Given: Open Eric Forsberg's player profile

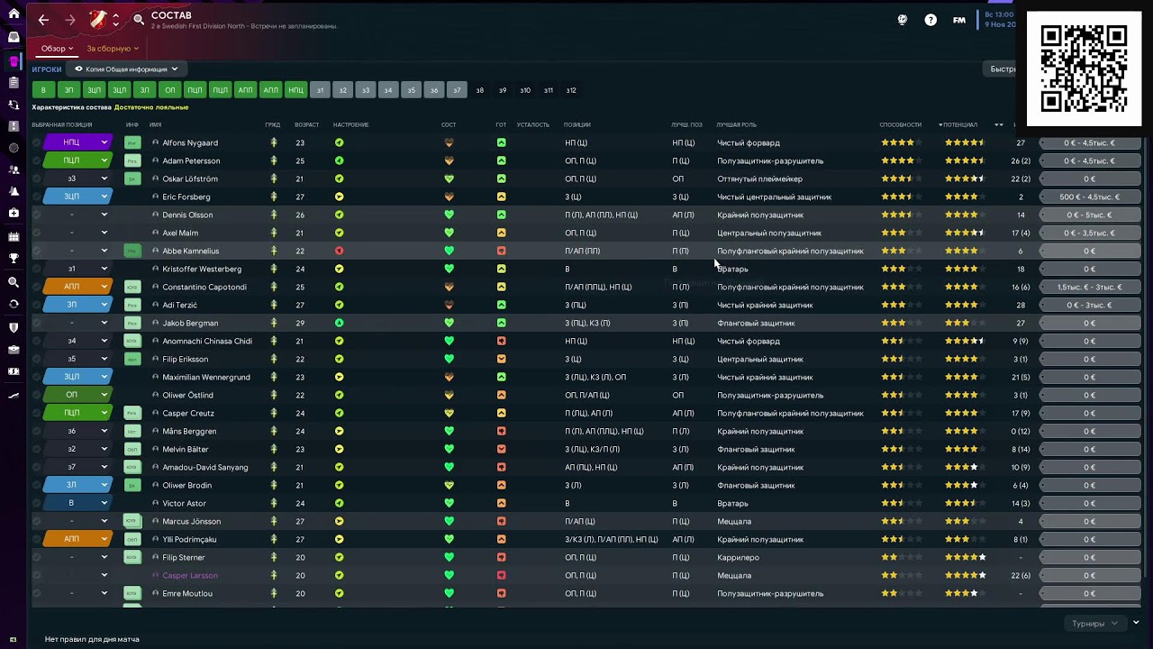Looking at the screenshot, I should tap(186, 197).
